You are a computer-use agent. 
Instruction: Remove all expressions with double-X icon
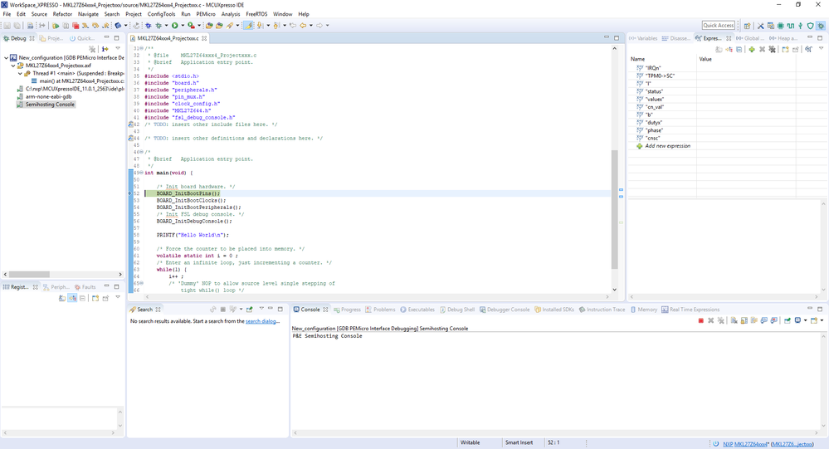pyautogui.click(x=773, y=49)
